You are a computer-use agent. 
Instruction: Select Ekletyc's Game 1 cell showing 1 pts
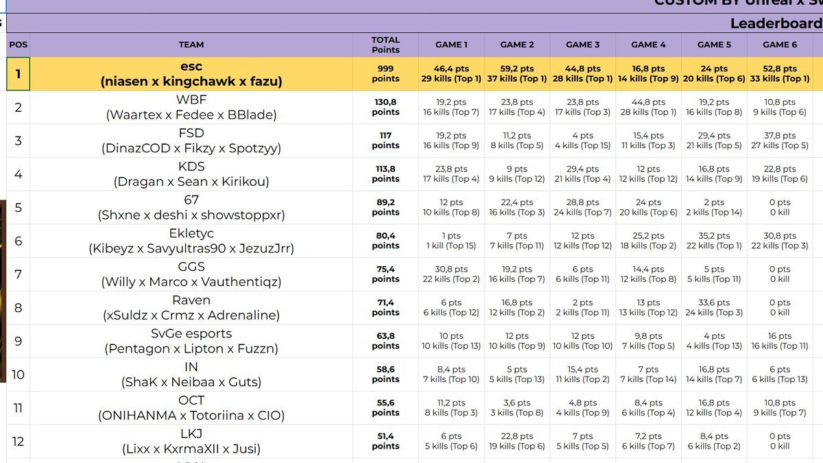pyautogui.click(x=451, y=241)
